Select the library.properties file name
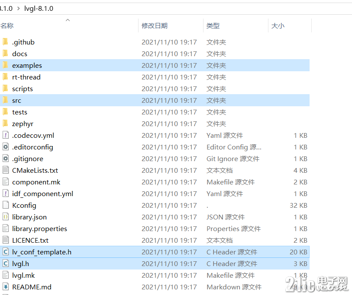This screenshot has width=352, height=295. coord(39,228)
